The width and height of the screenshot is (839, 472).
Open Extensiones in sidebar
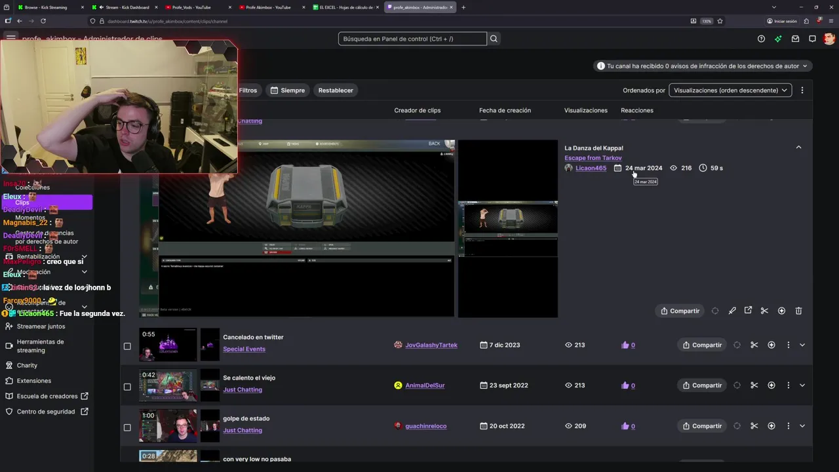[33, 381]
